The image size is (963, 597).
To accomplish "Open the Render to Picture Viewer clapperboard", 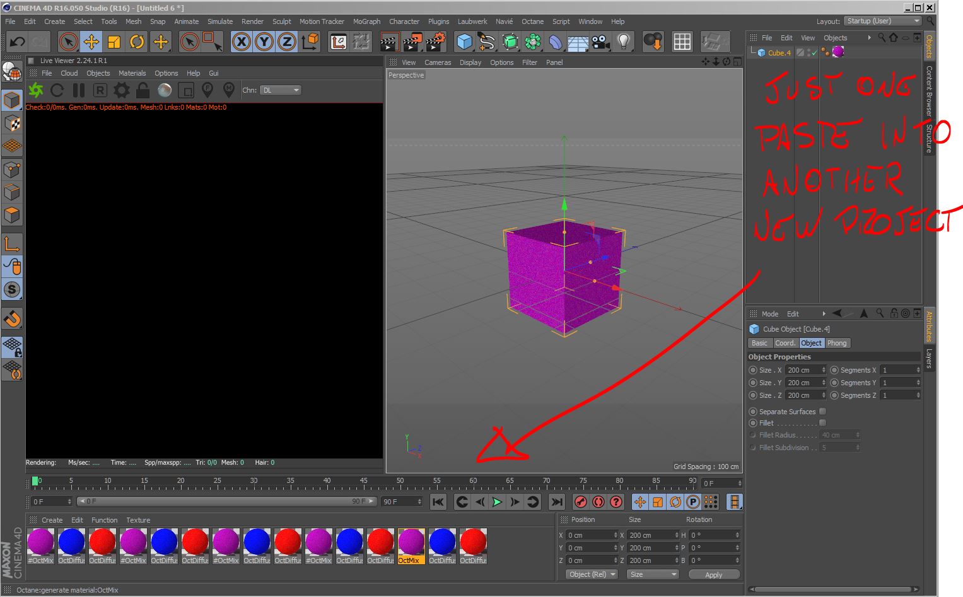I will (x=412, y=42).
